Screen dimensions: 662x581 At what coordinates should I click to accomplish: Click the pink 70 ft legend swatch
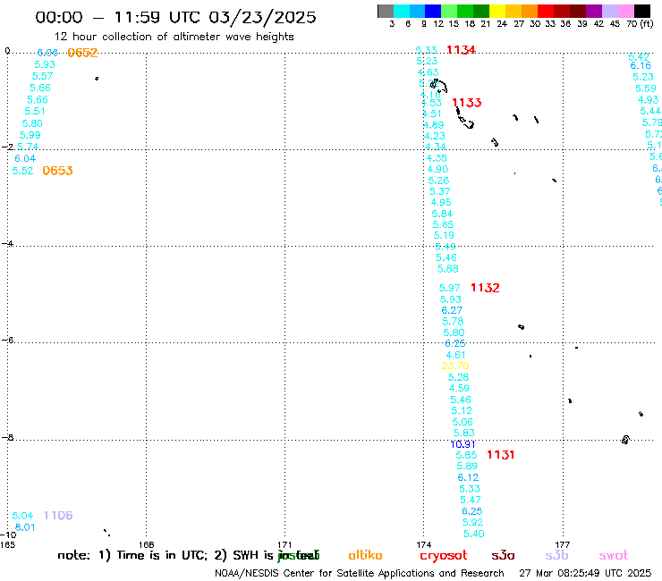625,11
